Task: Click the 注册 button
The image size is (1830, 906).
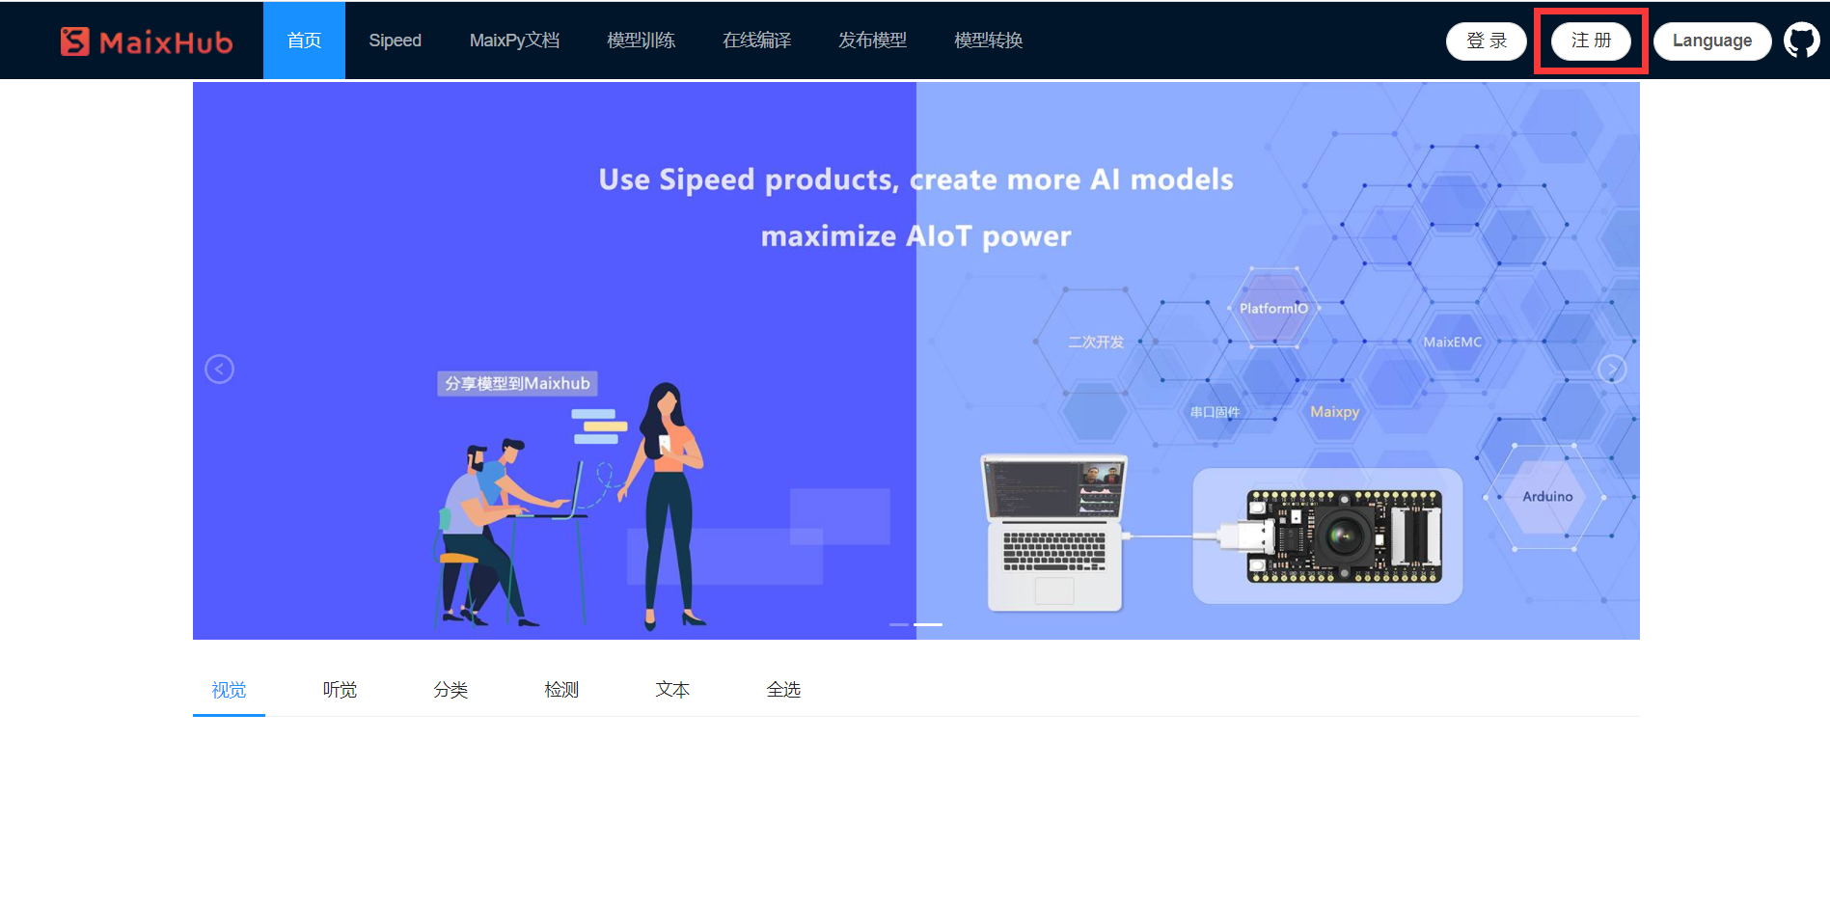Action: (1590, 41)
